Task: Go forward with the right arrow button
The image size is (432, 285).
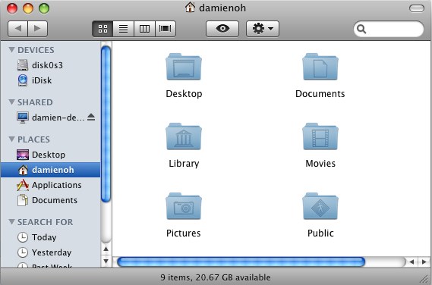Action: coord(37,29)
